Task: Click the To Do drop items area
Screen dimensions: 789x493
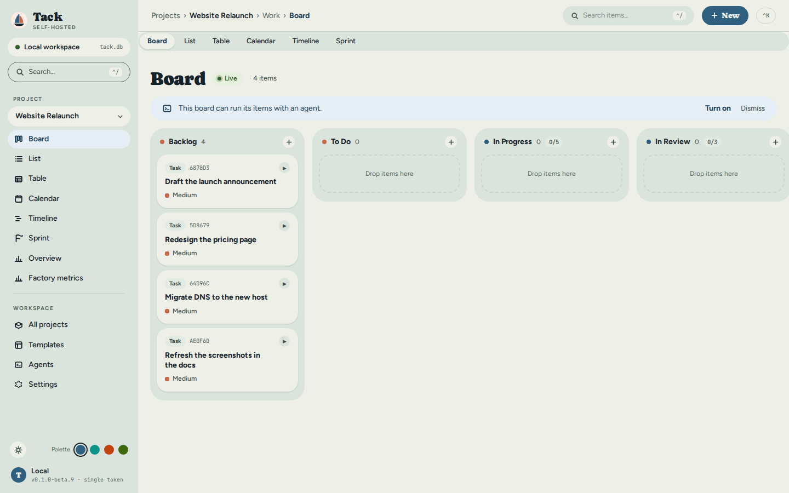Action: click(390, 174)
